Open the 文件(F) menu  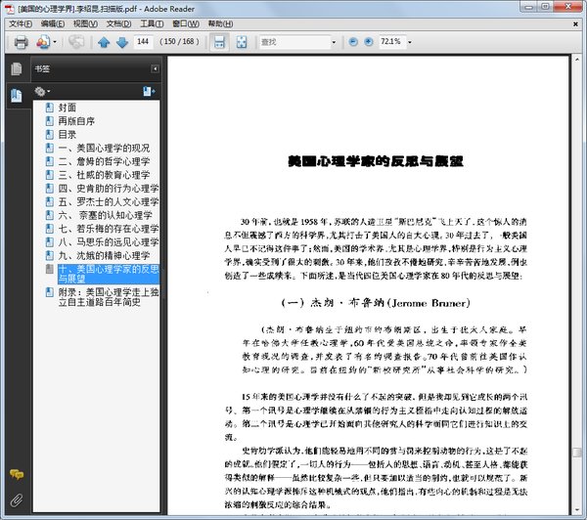[x=21, y=23]
